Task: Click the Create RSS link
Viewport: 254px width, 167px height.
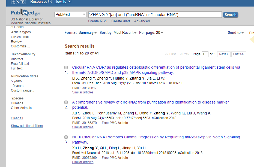Action: tap(98, 21)
